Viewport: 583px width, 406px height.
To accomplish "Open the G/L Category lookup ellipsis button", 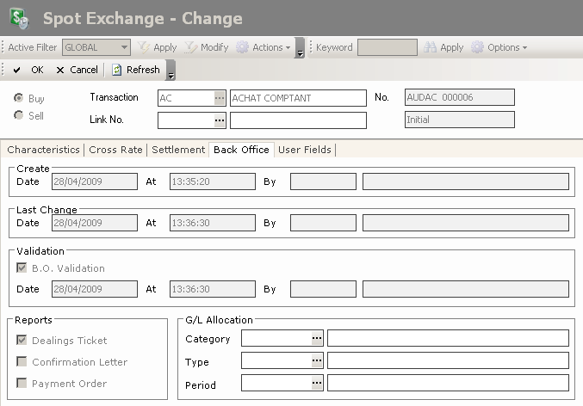I will (317, 339).
